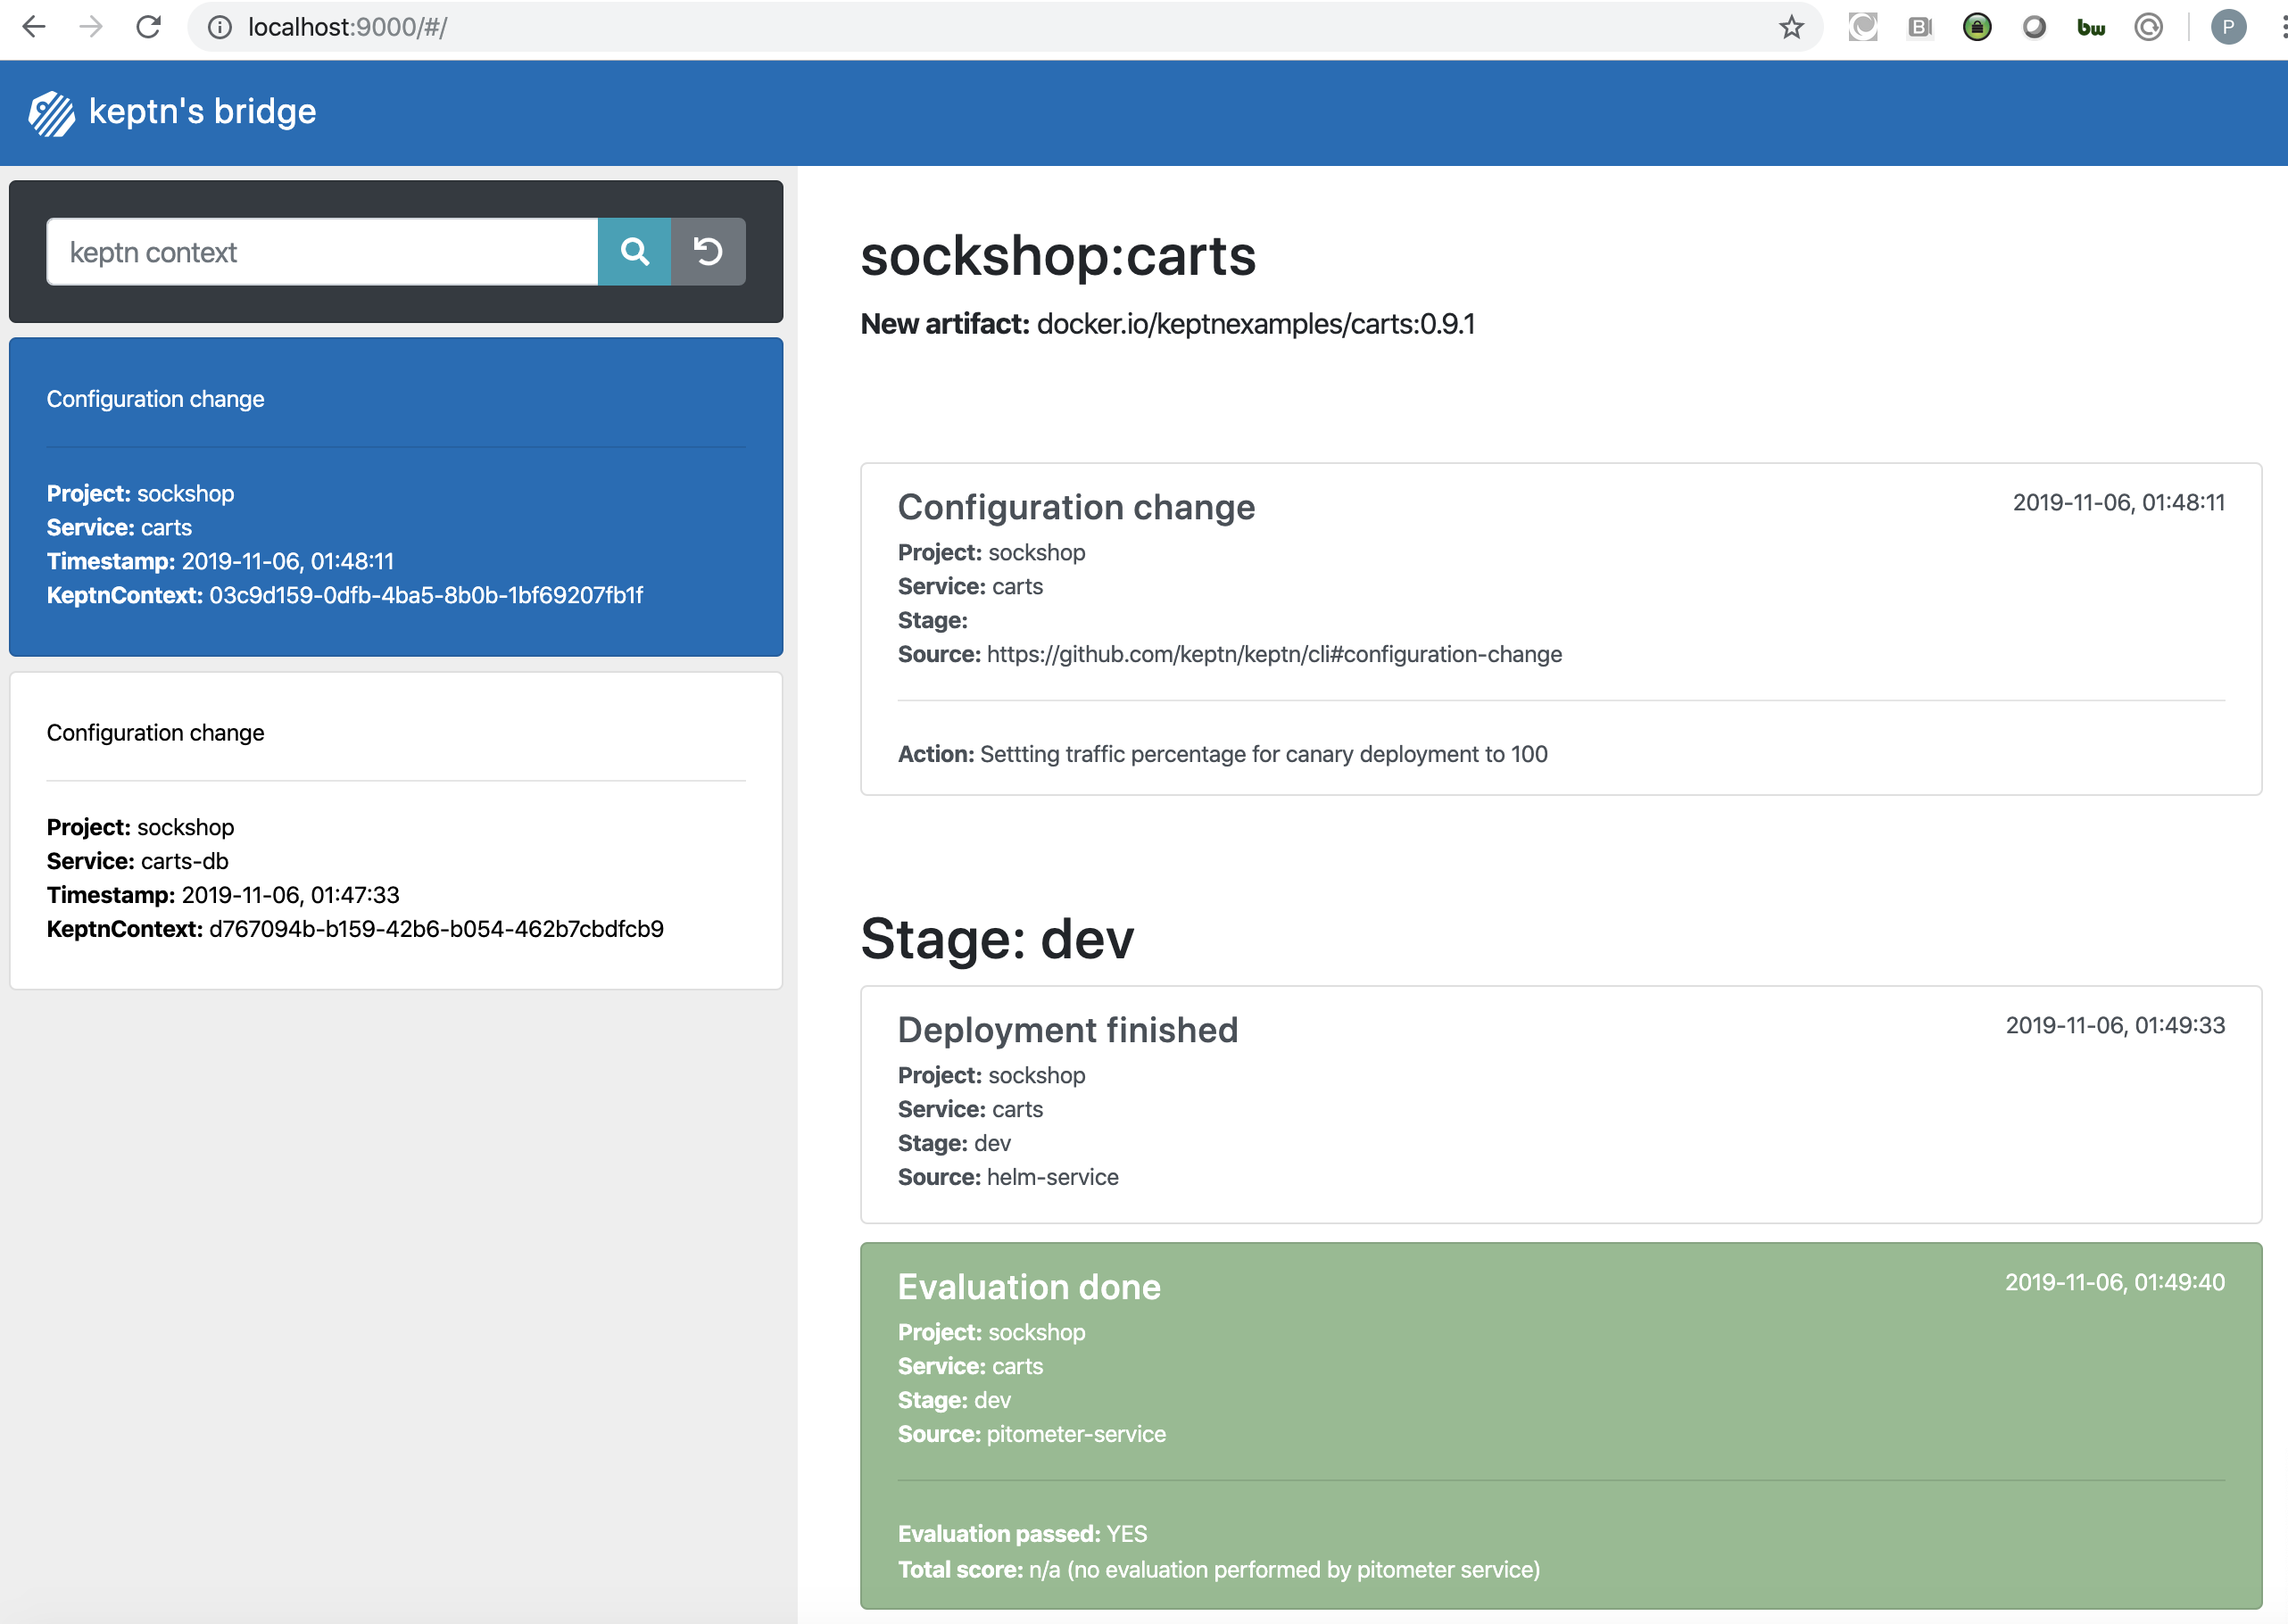Navigate back with the browser back arrow
This screenshot has width=2288, height=1624.
pyautogui.click(x=33, y=27)
